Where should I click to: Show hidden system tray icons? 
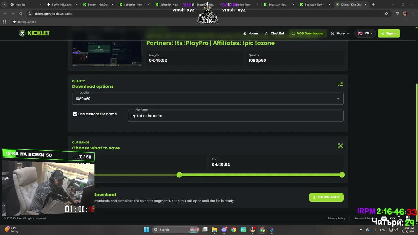(361, 230)
